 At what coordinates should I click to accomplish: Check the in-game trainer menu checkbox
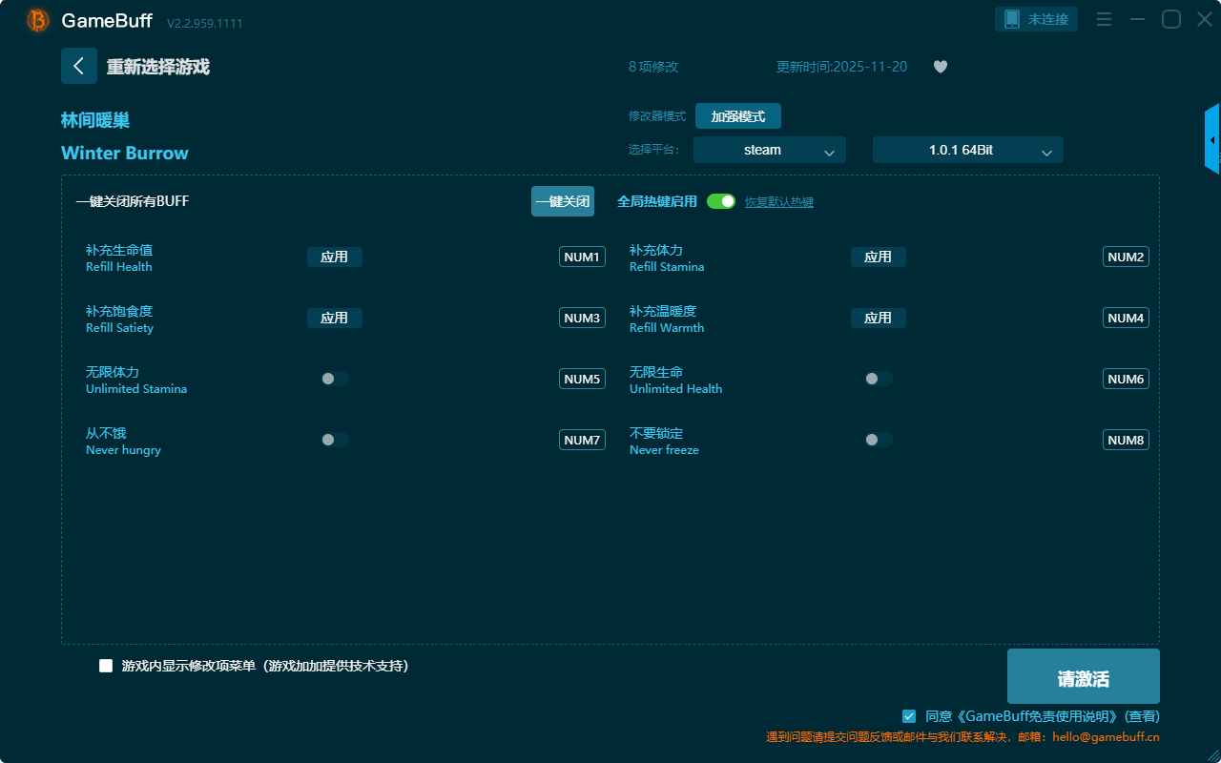pyautogui.click(x=106, y=666)
